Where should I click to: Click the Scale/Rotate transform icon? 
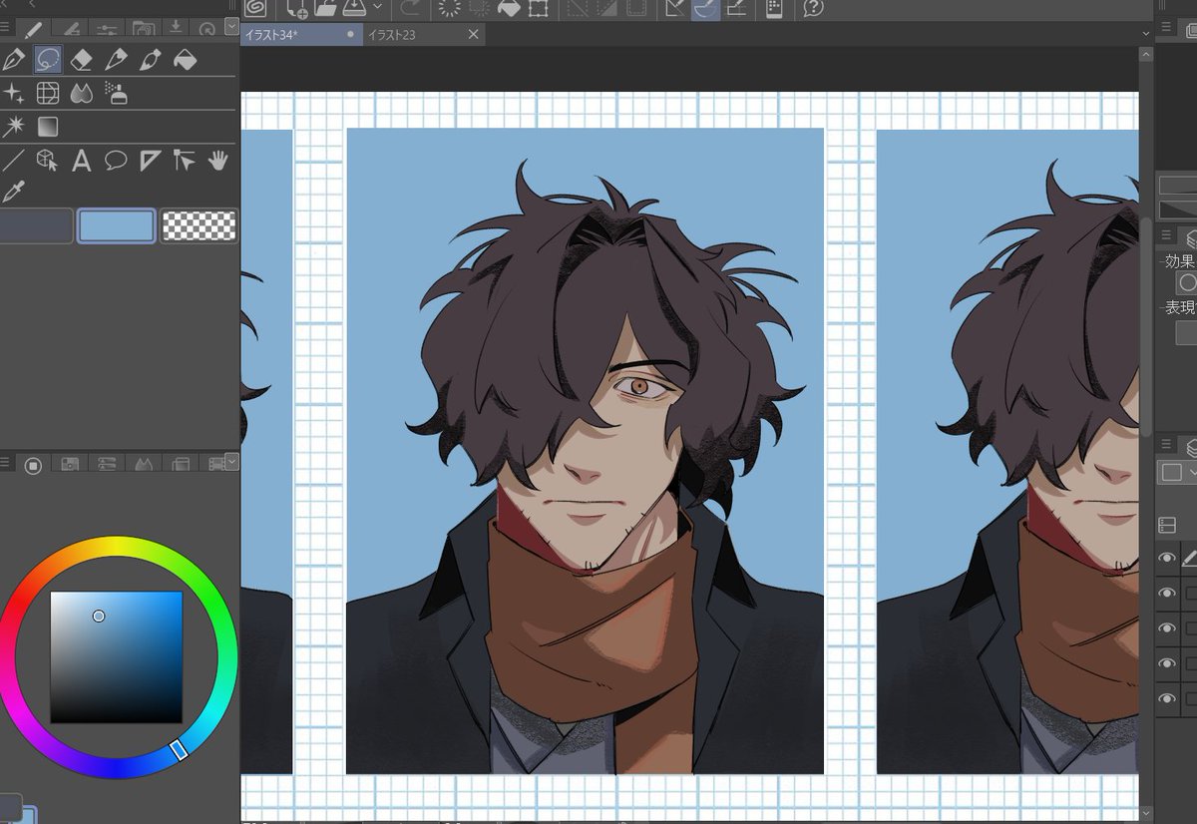click(x=539, y=8)
